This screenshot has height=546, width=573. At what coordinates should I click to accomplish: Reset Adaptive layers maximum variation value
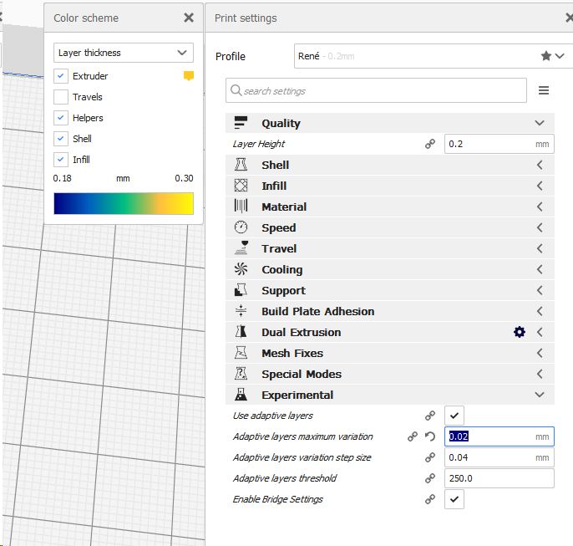click(x=430, y=436)
